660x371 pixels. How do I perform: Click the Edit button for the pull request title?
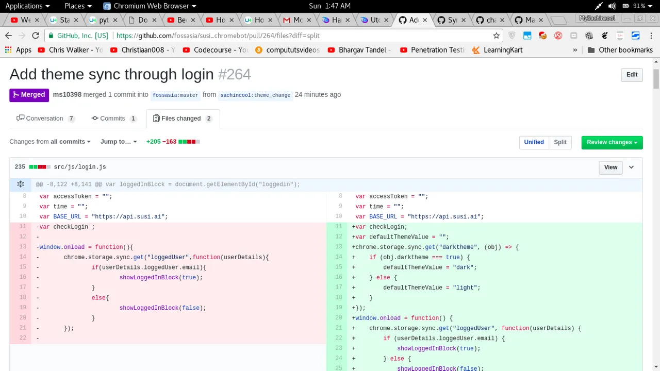click(632, 75)
